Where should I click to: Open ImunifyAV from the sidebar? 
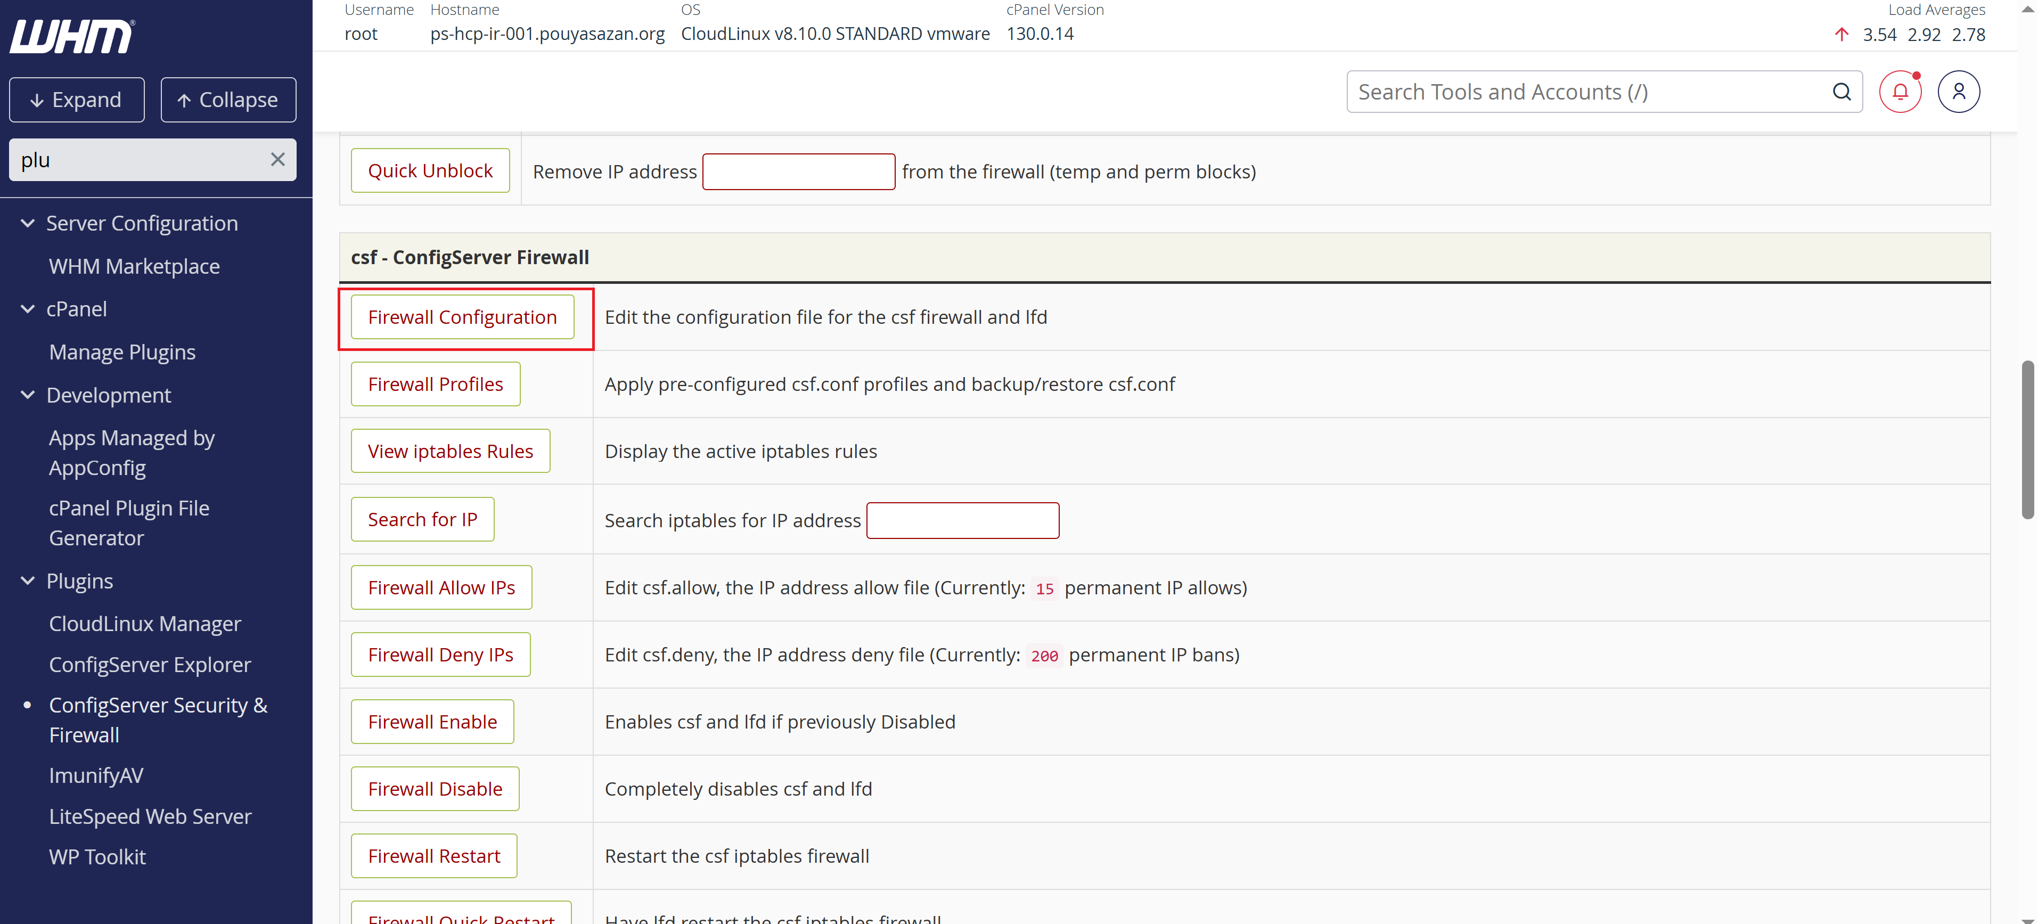96,775
